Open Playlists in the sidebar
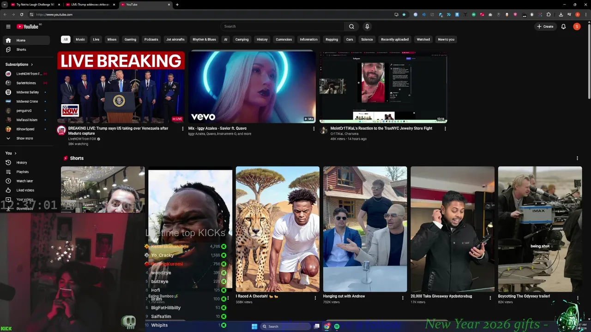Viewport: 591px width, 332px height. pyautogui.click(x=27, y=172)
